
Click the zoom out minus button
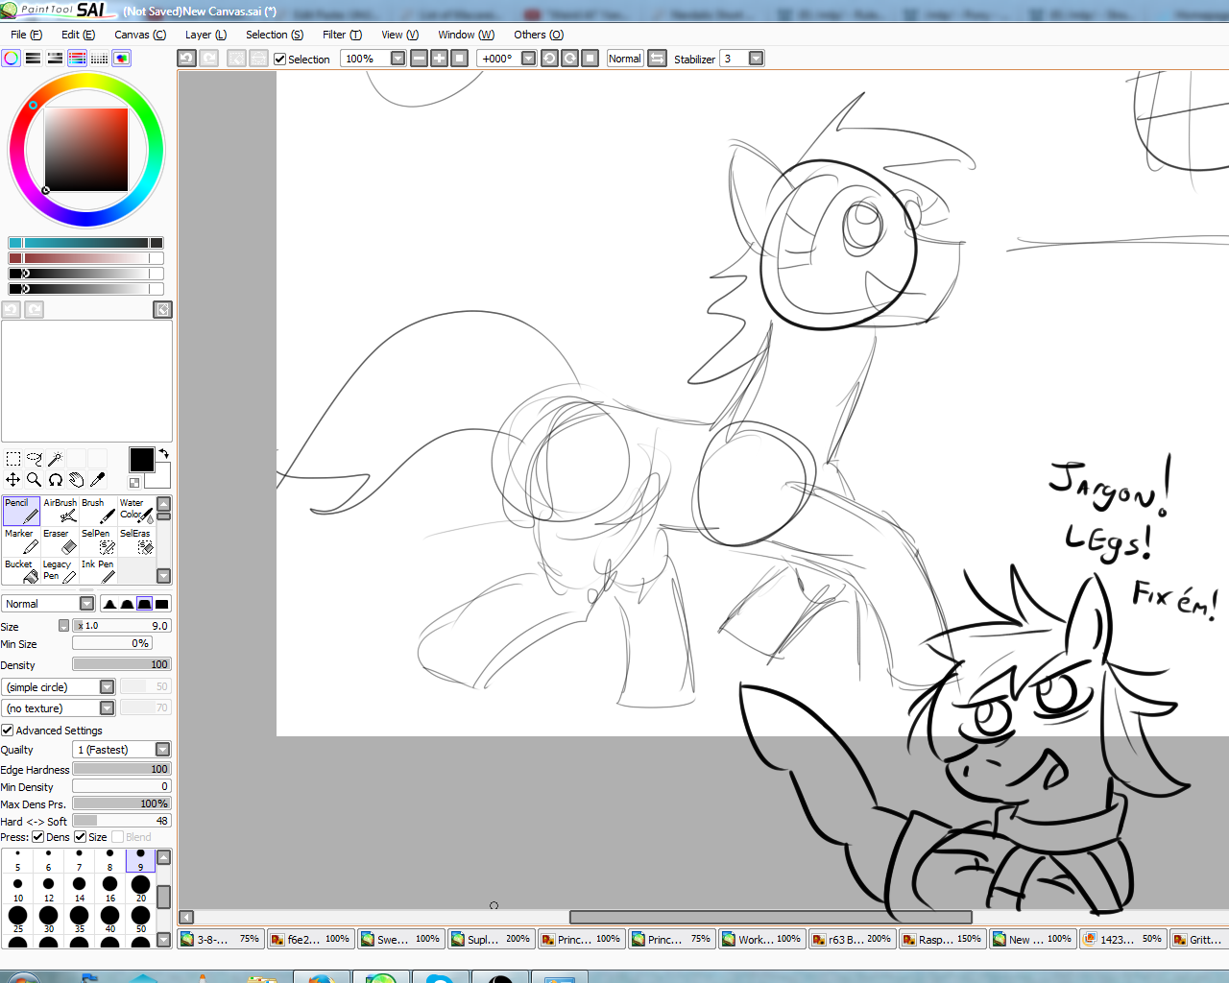pos(419,59)
